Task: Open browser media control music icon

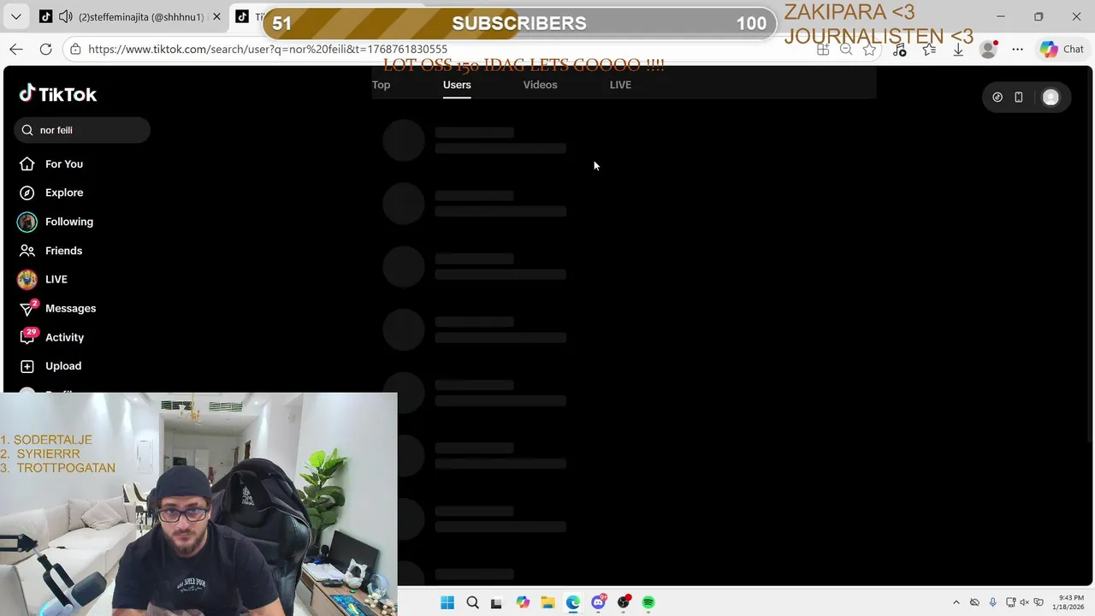Action: [899, 50]
